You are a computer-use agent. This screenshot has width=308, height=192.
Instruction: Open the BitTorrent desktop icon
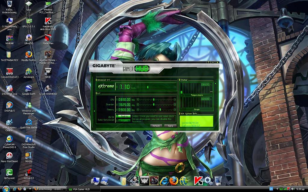click(x=9, y=174)
